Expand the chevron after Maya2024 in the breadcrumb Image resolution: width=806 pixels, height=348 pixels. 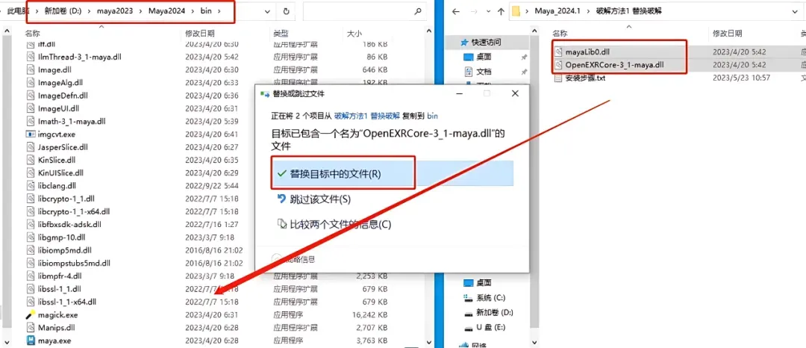coord(193,11)
